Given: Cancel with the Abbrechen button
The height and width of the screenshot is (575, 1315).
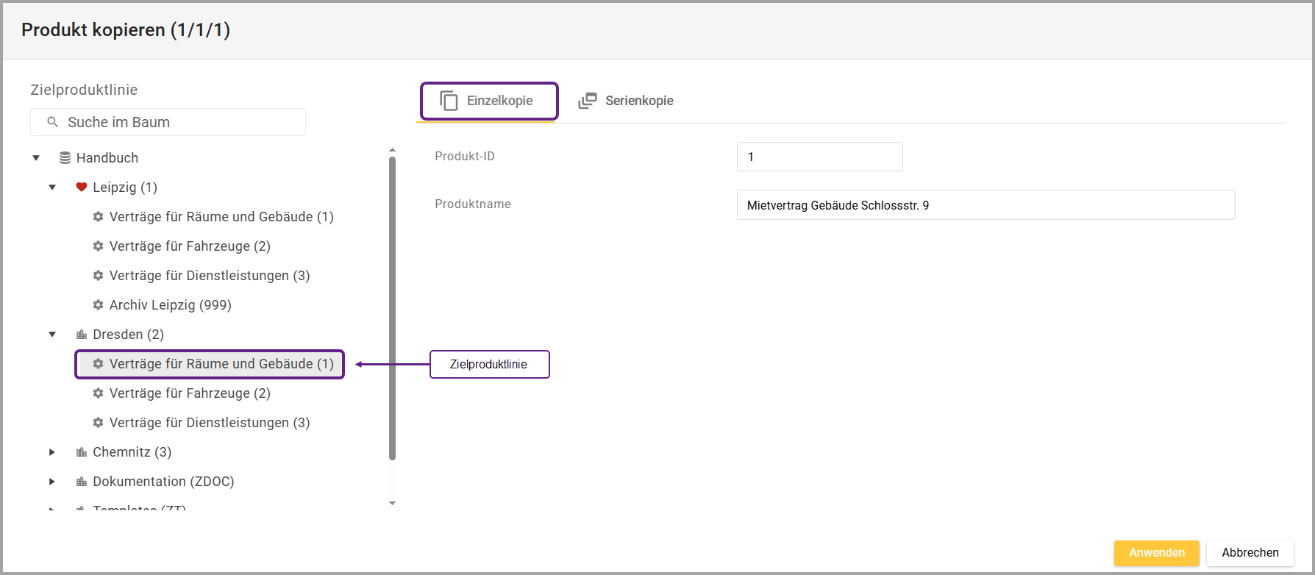Looking at the screenshot, I should (1250, 553).
